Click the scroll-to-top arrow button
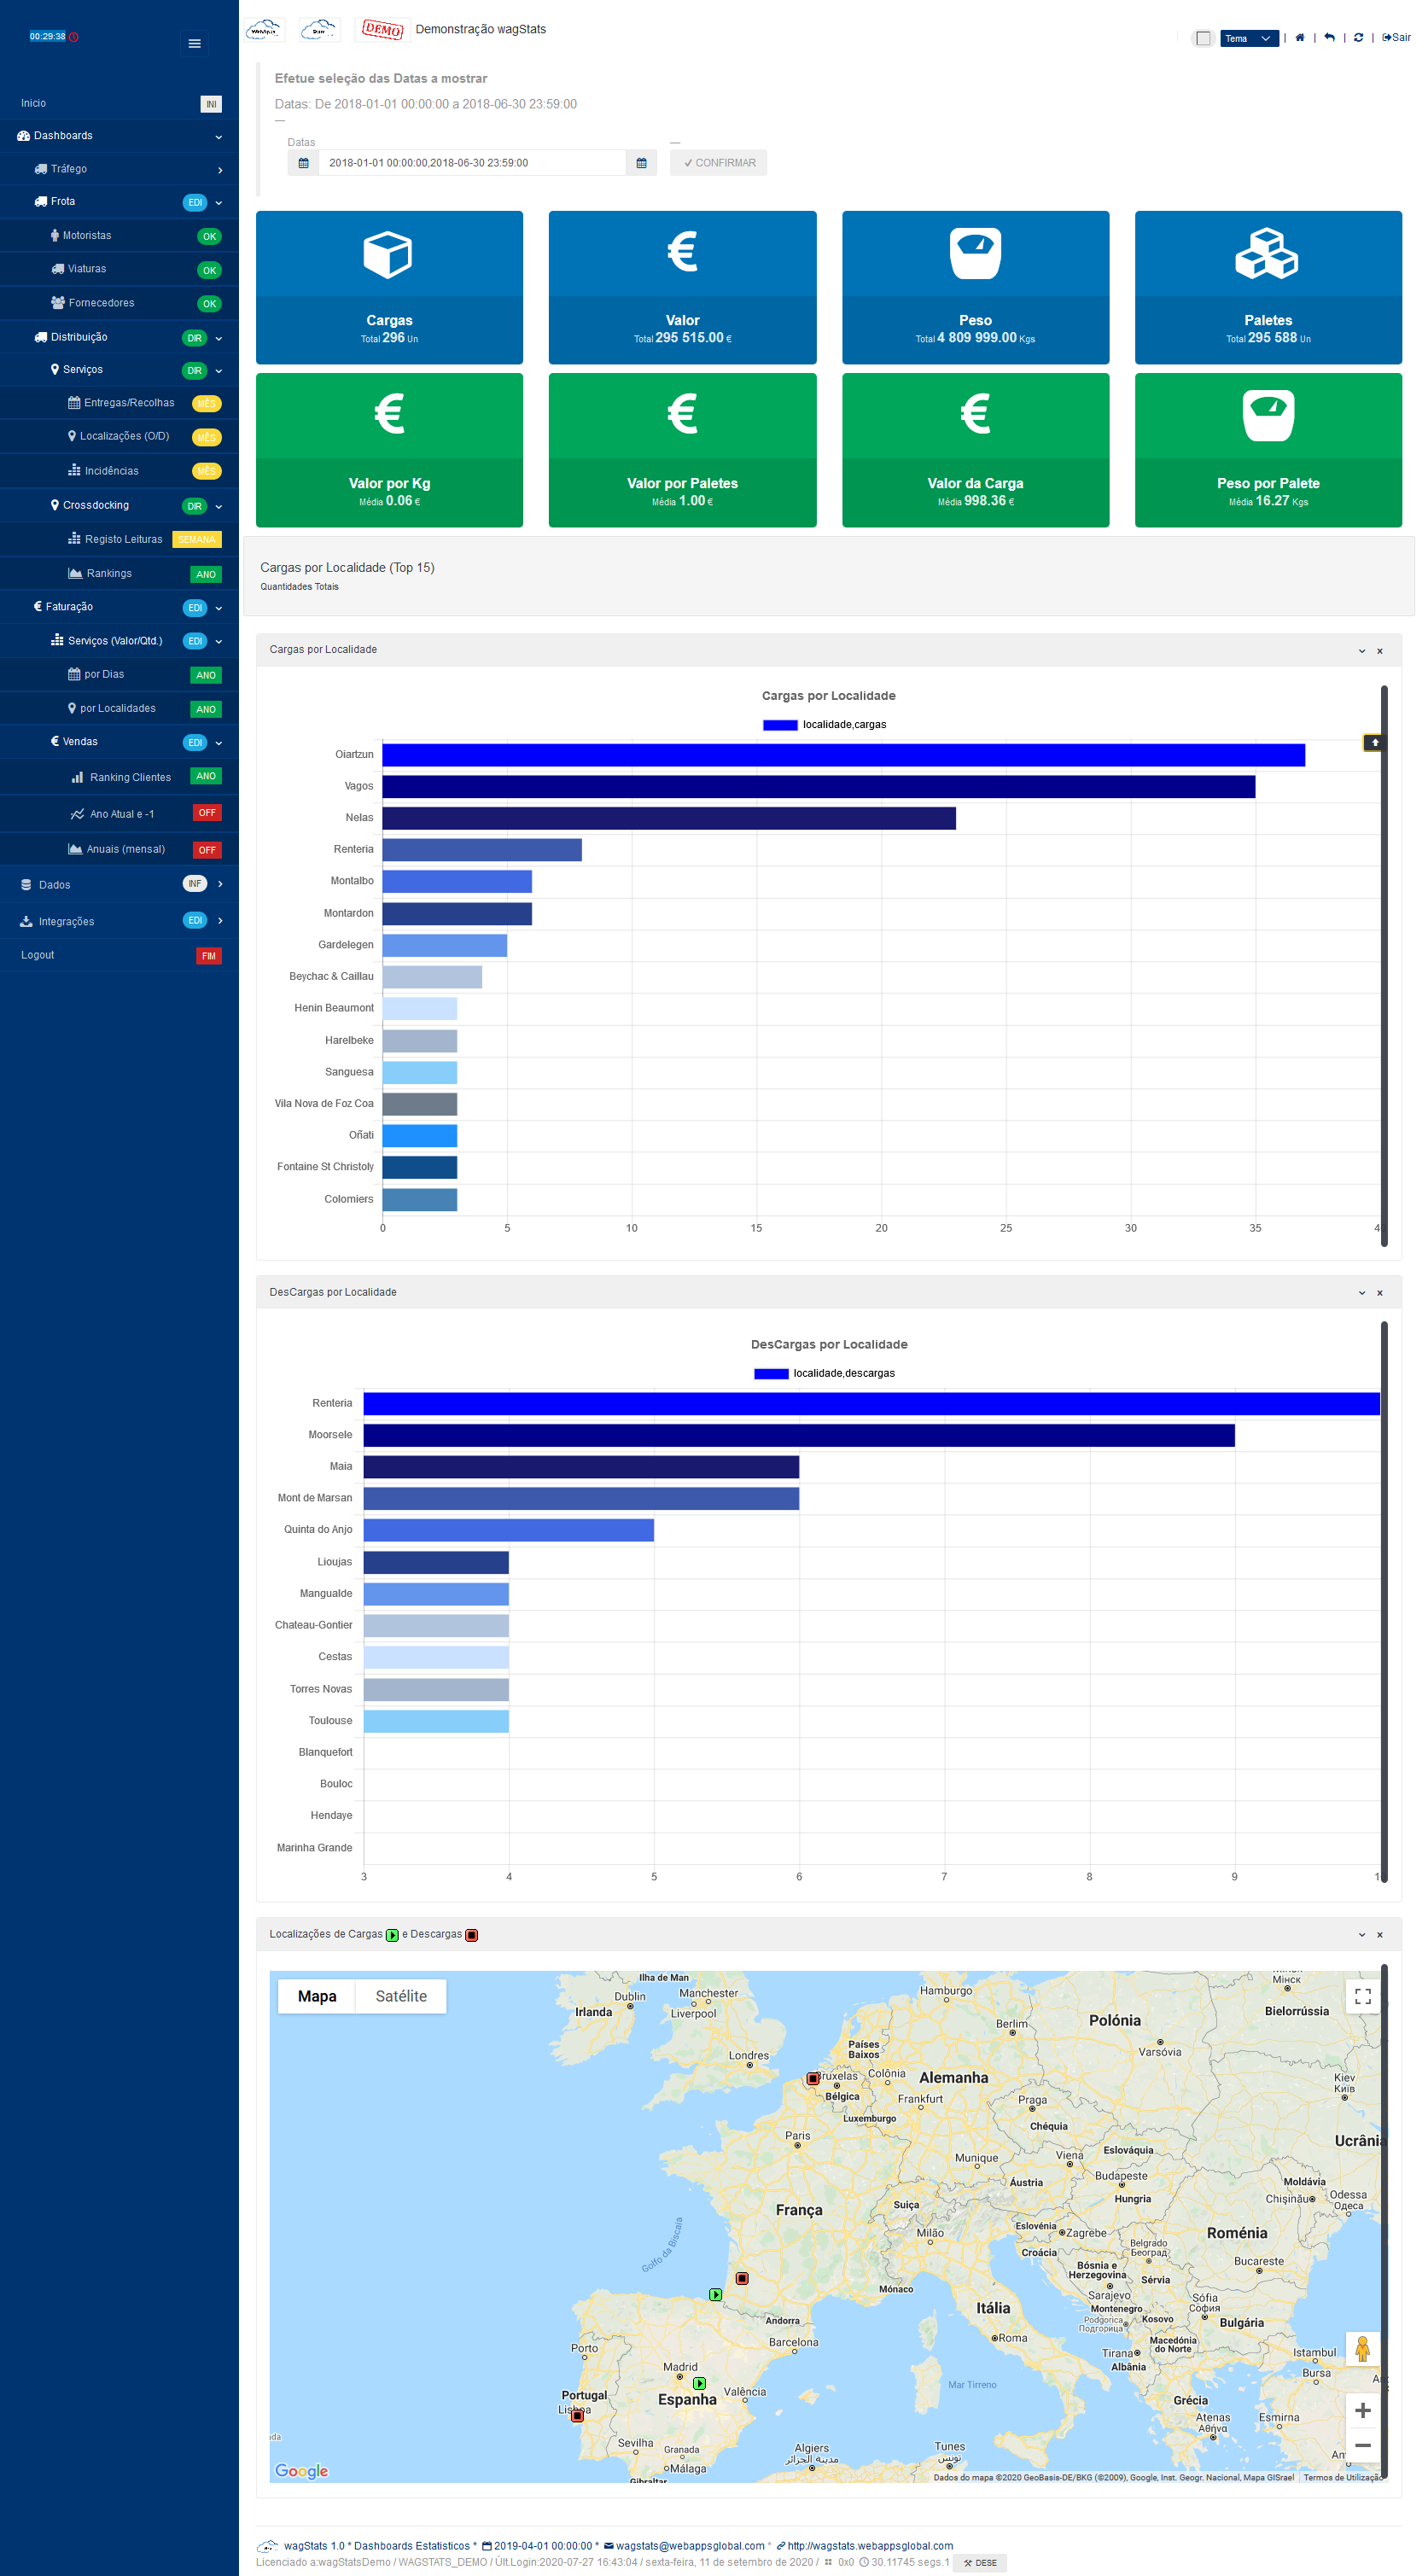 click(x=1374, y=742)
